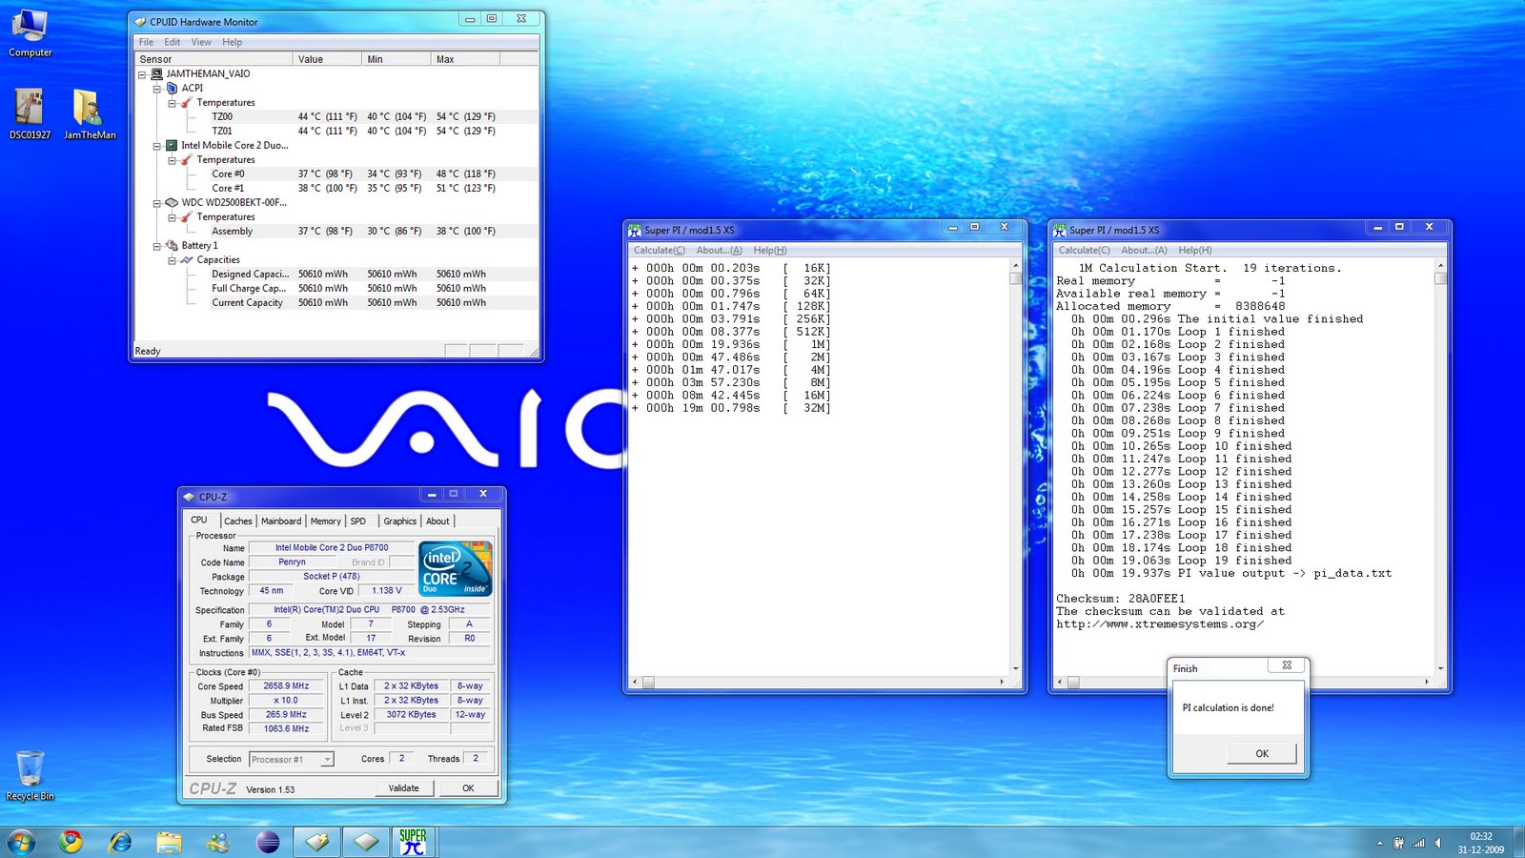The height and width of the screenshot is (858, 1525).
Task: Open the DSC01927 image on desktop
Action: [30, 113]
